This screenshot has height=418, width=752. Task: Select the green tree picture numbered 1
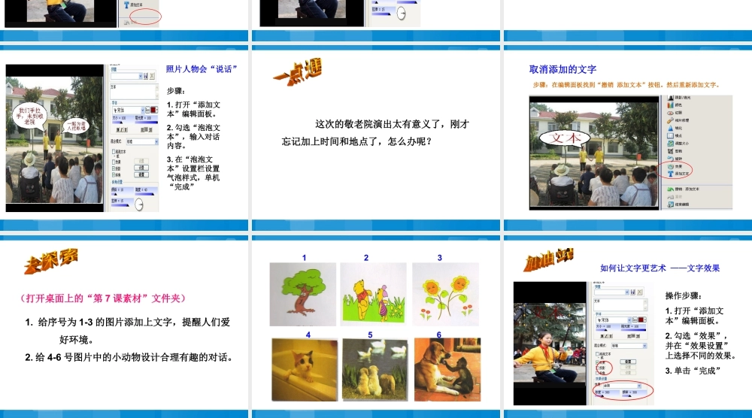(x=302, y=294)
